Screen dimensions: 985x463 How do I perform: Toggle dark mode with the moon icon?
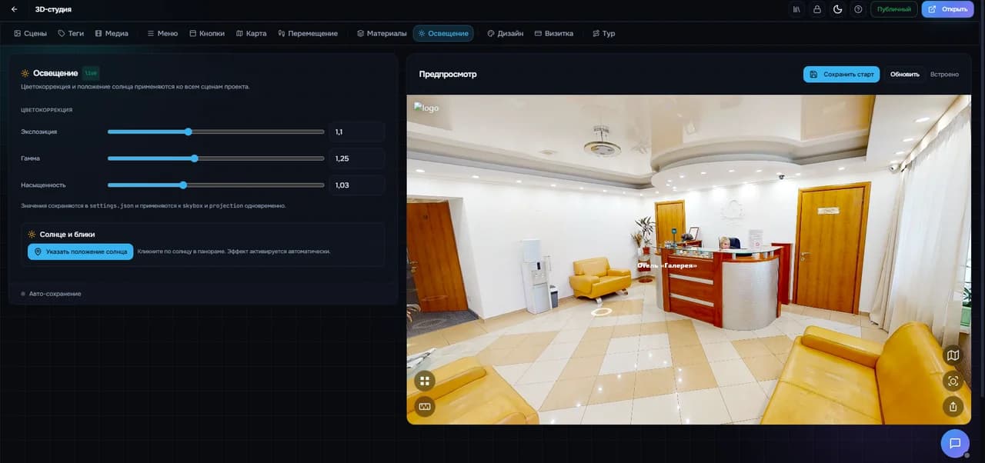click(x=838, y=9)
